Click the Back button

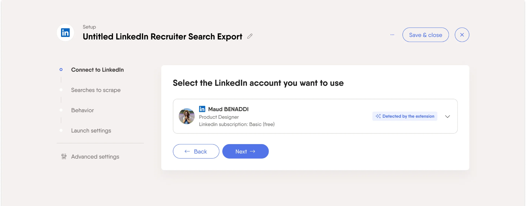point(196,151)
